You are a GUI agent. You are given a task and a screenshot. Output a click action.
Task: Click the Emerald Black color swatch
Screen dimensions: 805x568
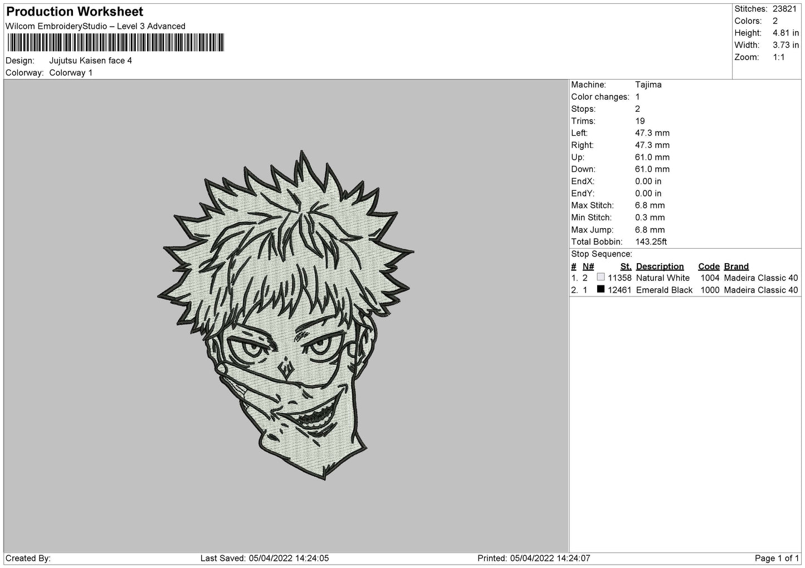coord(601,289)
